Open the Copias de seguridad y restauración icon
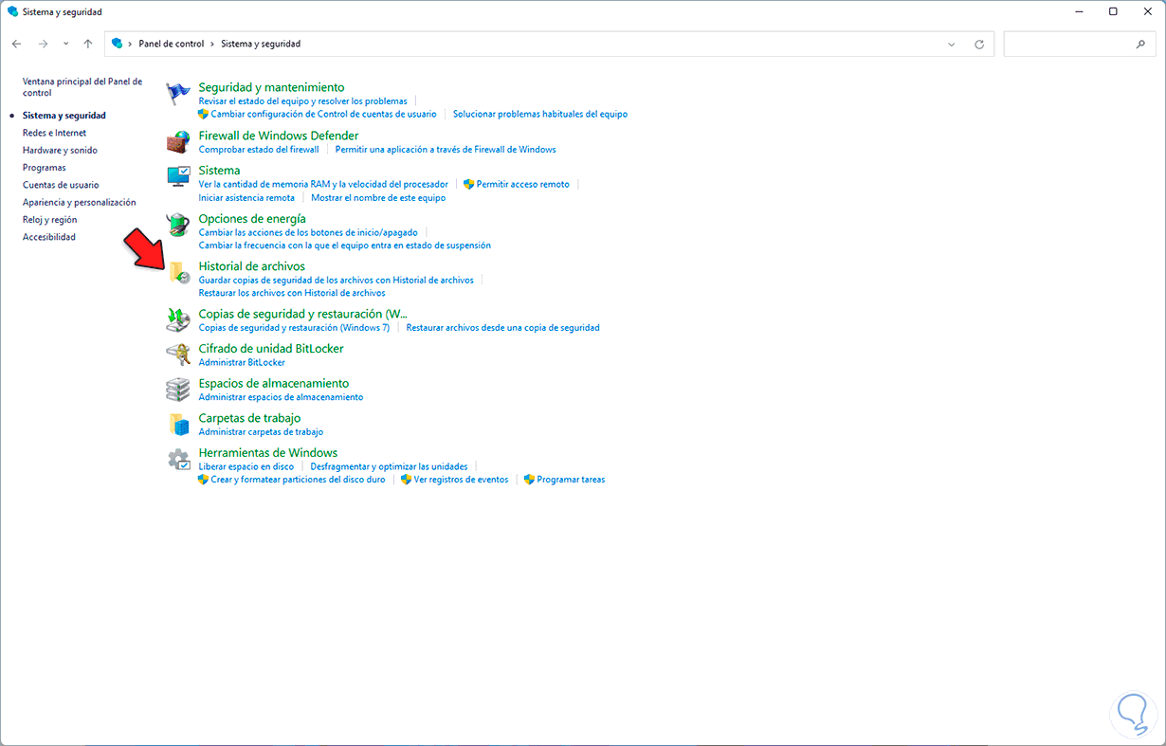This screenshot has height=746, width=1166. click(178, 320)
